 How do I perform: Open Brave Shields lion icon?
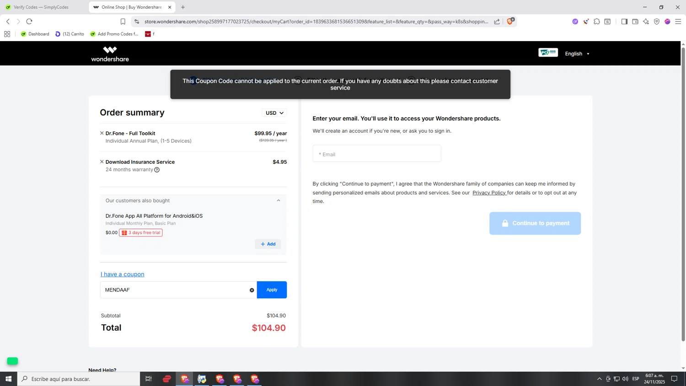click(x=510, y=21)
